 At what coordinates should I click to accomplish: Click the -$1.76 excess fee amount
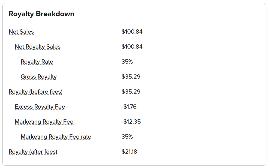point(129,107)
